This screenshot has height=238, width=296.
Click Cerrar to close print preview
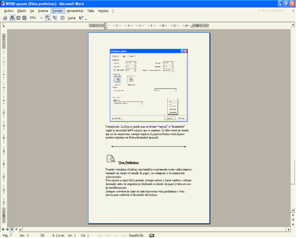(x=71, y=18)
